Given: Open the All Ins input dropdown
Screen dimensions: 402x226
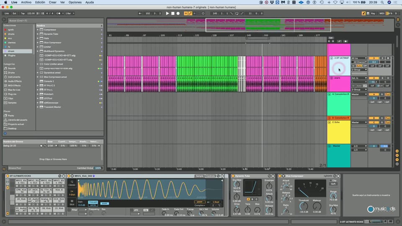Looking at the screenshot, I should click(x=359, y=58).
